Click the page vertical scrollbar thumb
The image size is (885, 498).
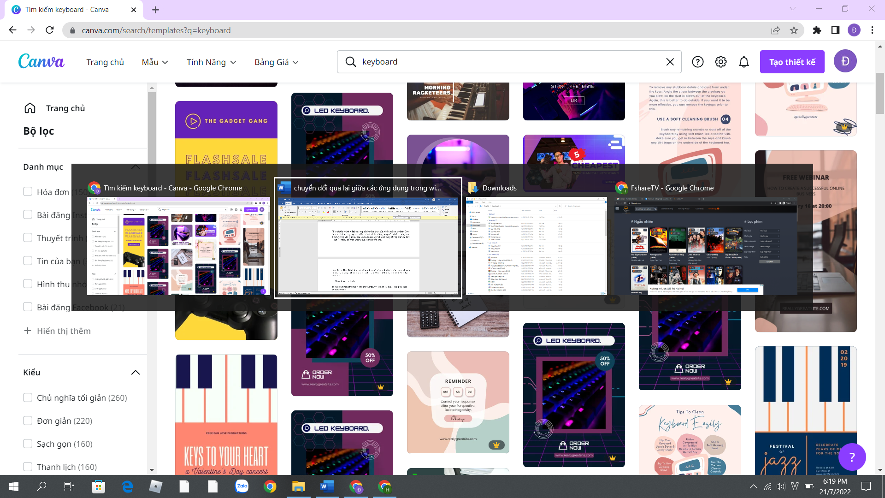[x=880, y=94]
